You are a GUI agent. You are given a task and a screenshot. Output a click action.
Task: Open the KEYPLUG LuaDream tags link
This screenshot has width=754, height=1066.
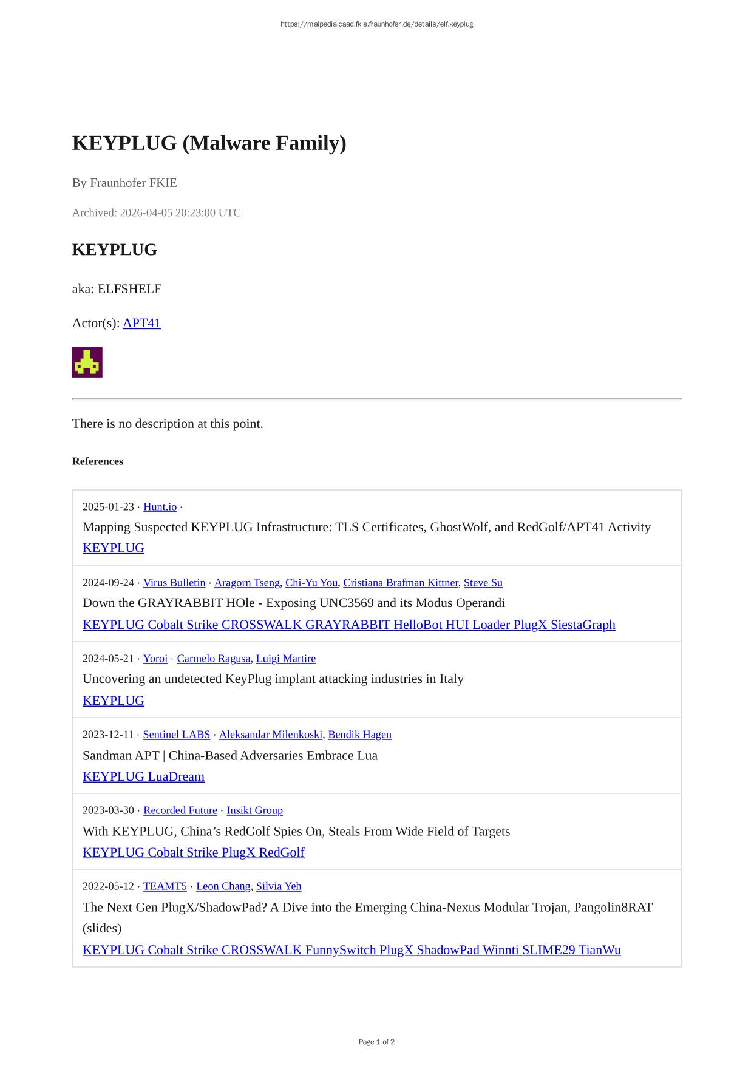pyautogui.click(x=143, y=776)
